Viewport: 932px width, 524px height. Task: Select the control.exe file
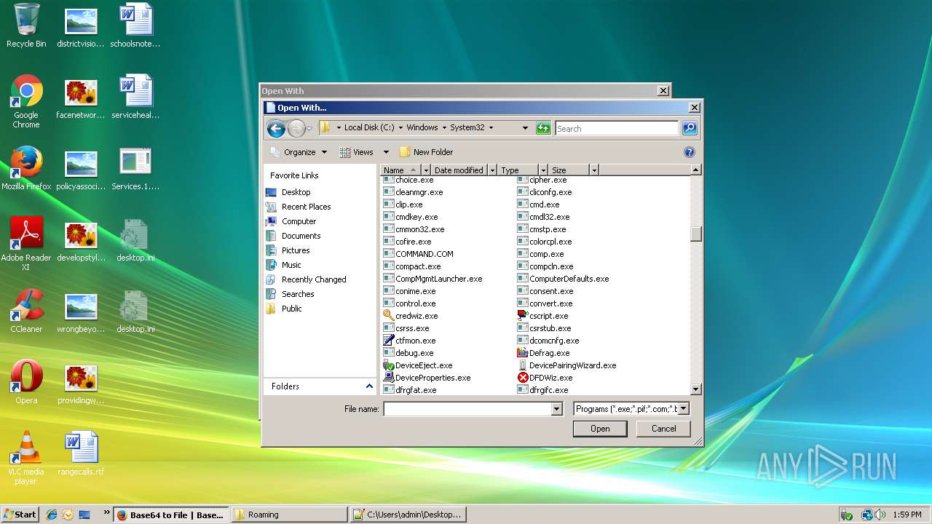click(409, 303)
